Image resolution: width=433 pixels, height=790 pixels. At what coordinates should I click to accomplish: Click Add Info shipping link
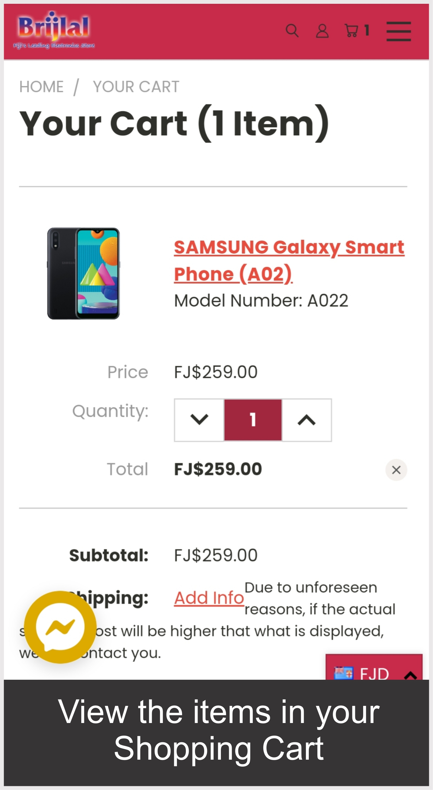[x=209, y=598]
